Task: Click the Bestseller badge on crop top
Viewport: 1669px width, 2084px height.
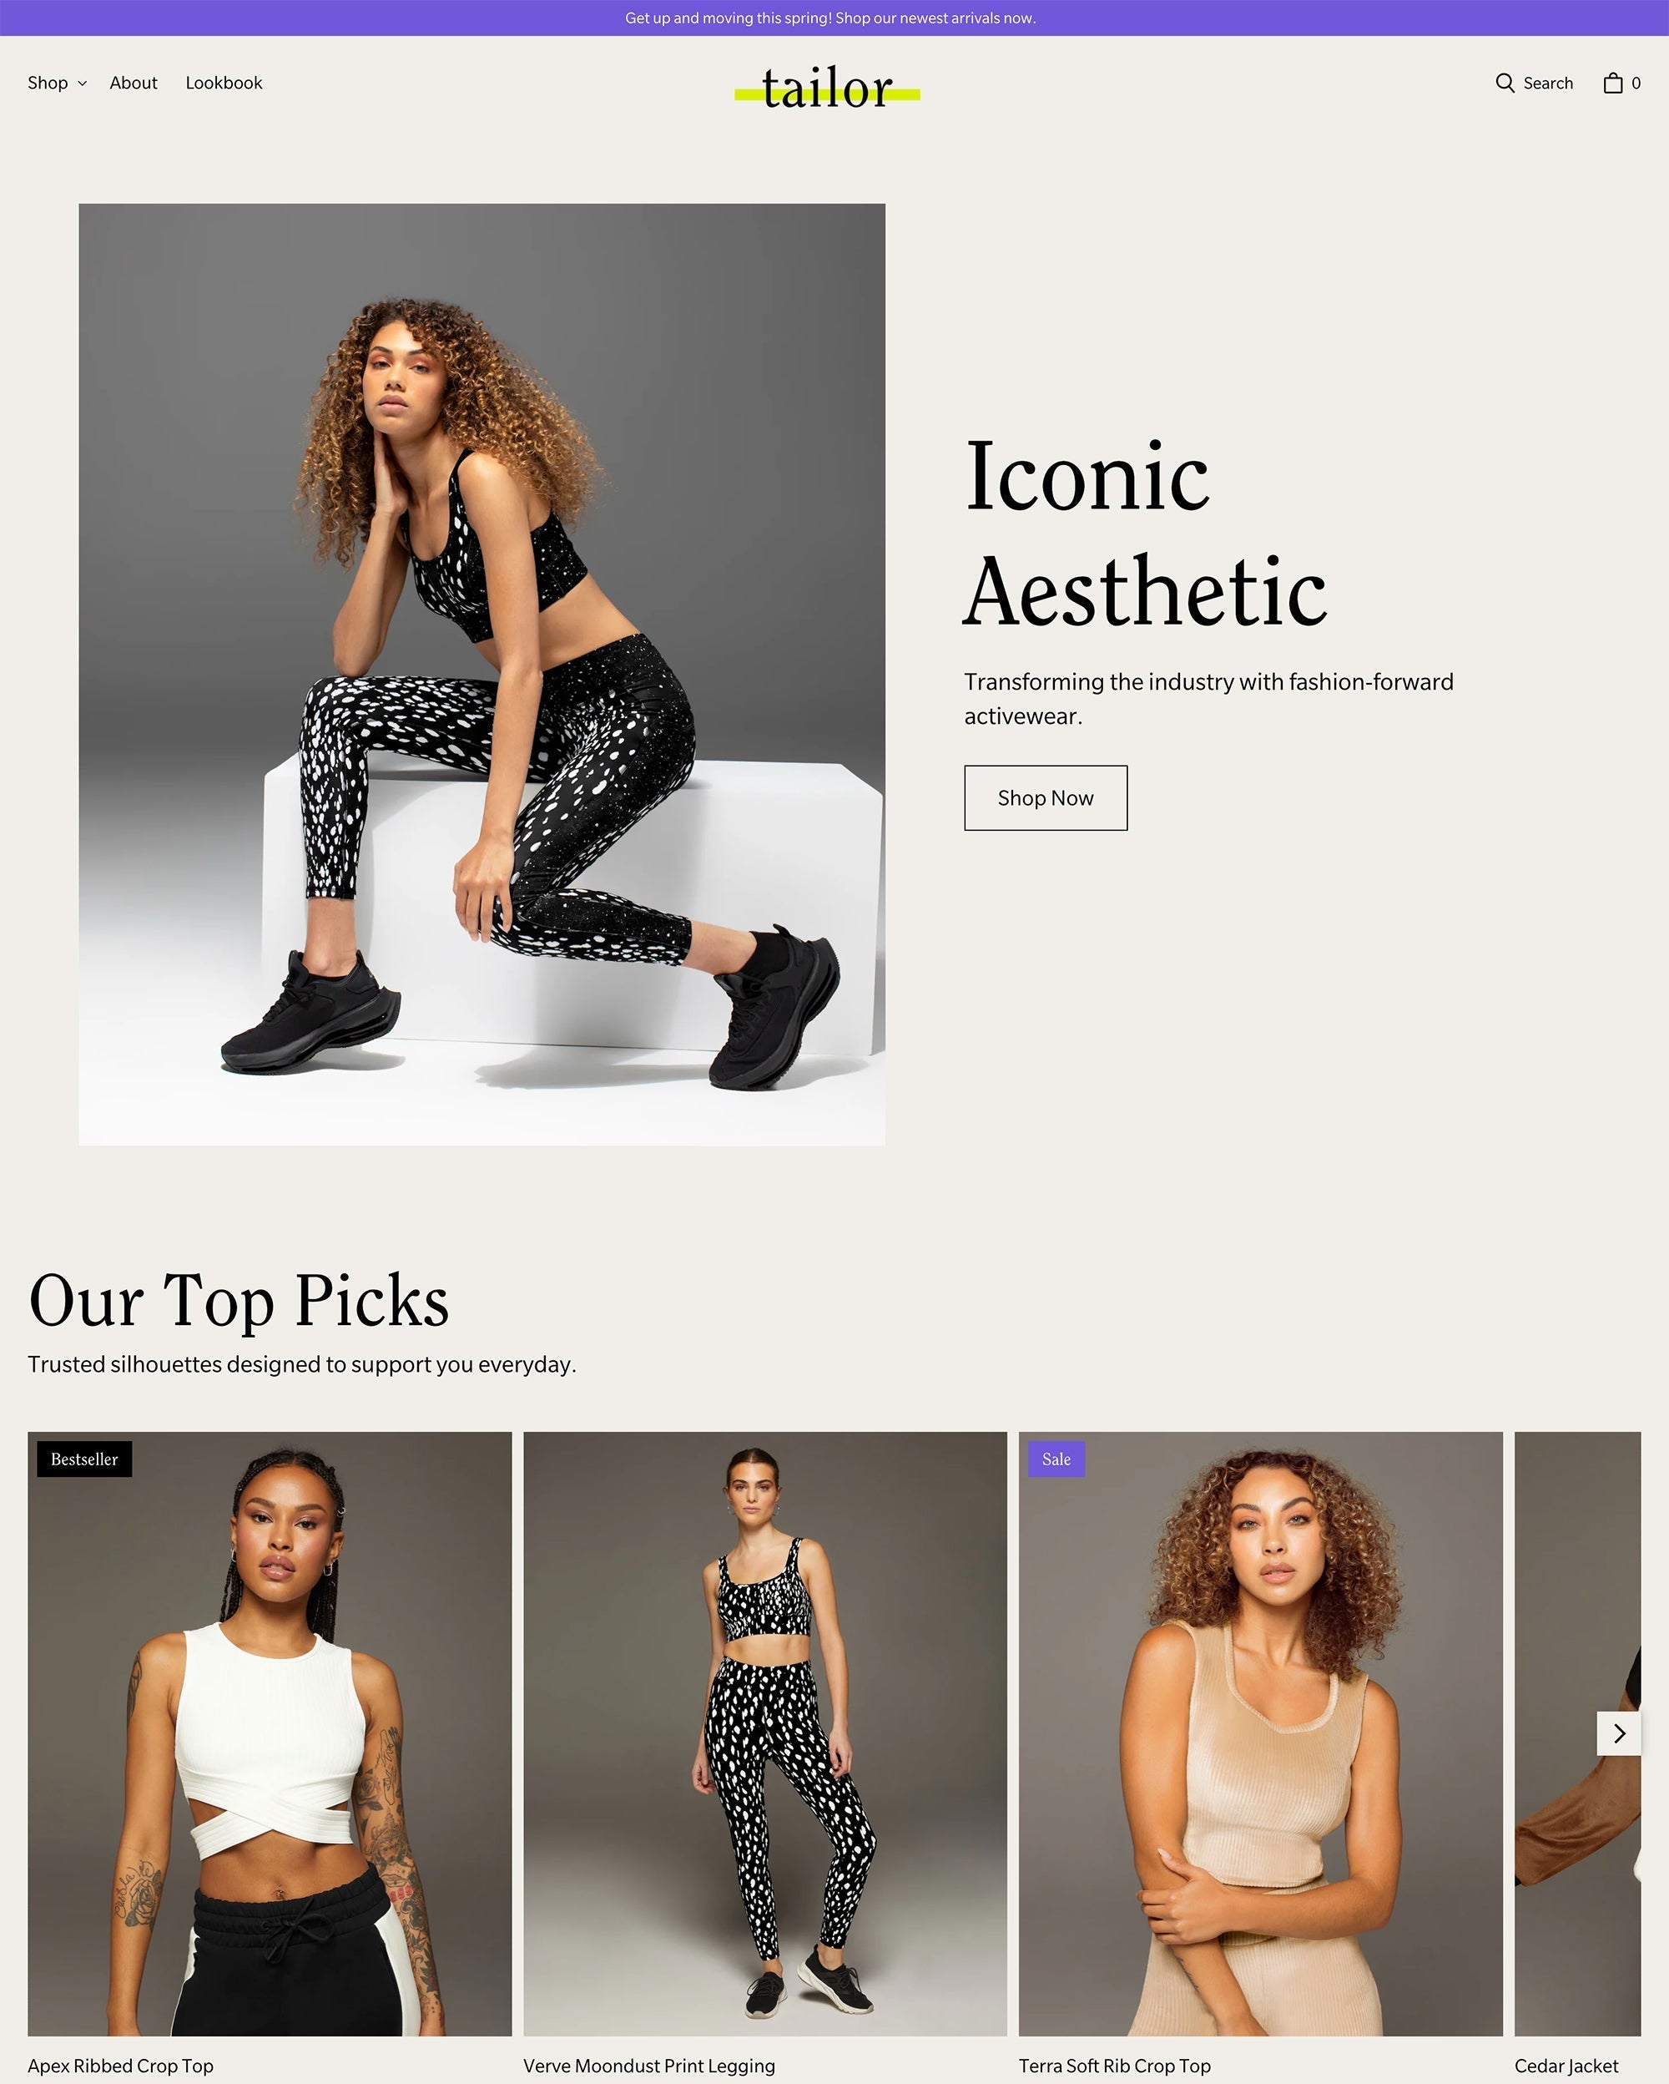Action: [x=85, y=1459]
